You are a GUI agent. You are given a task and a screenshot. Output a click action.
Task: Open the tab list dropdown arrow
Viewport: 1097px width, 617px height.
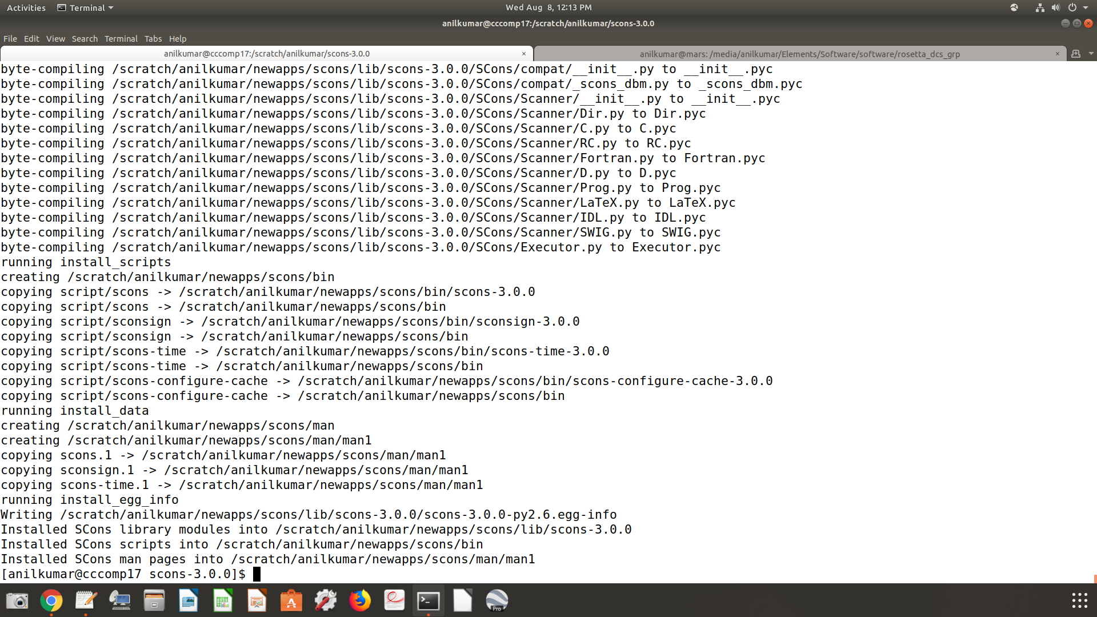(x=1091, y=54)
